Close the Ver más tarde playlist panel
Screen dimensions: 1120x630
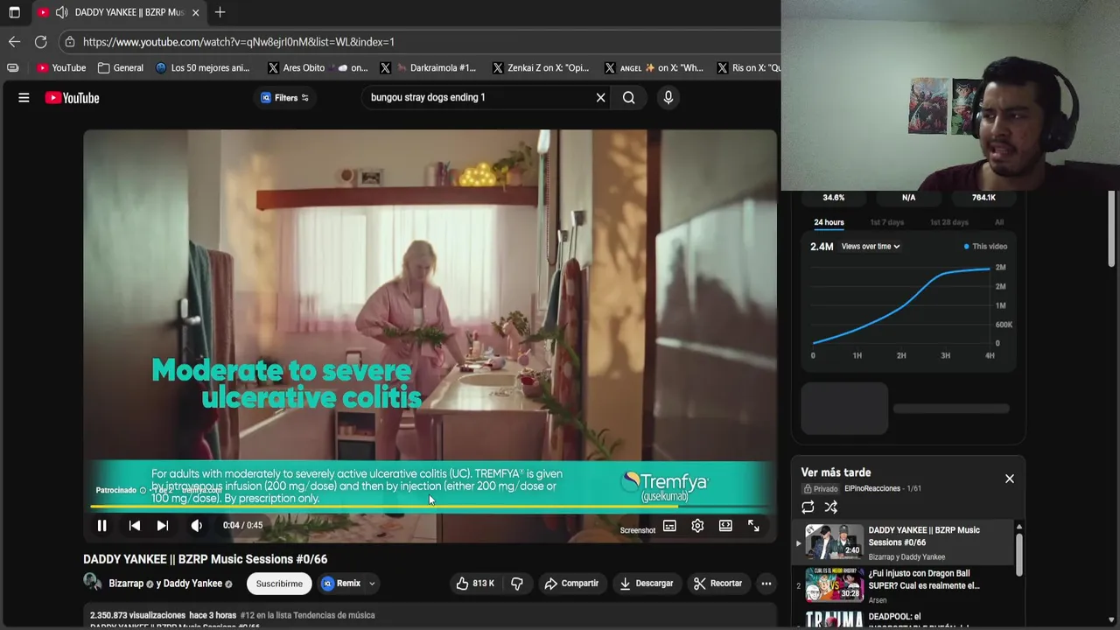(x=1010, y=479)
